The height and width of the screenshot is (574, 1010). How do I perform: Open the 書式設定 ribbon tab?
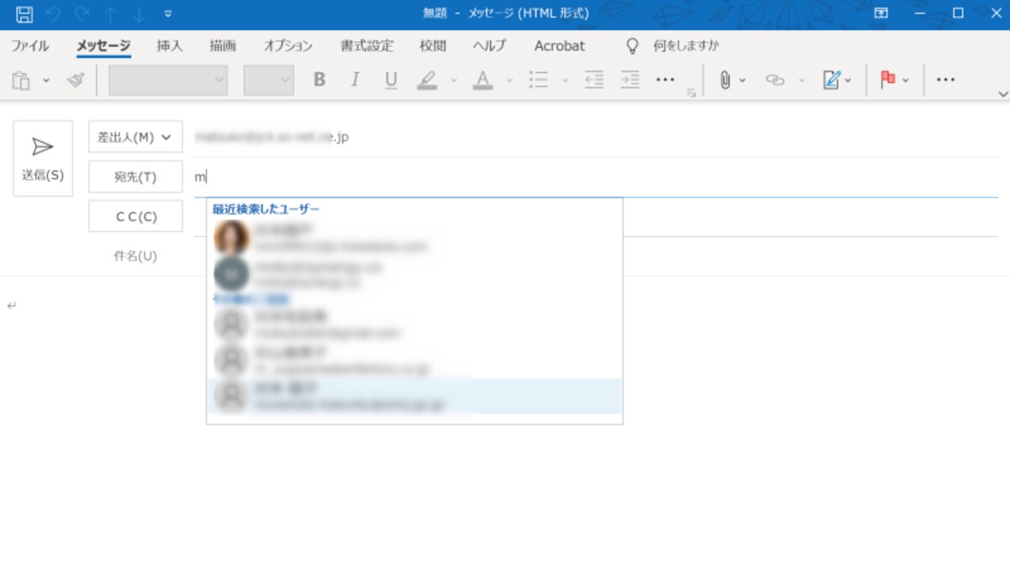[x=367, y=45]
